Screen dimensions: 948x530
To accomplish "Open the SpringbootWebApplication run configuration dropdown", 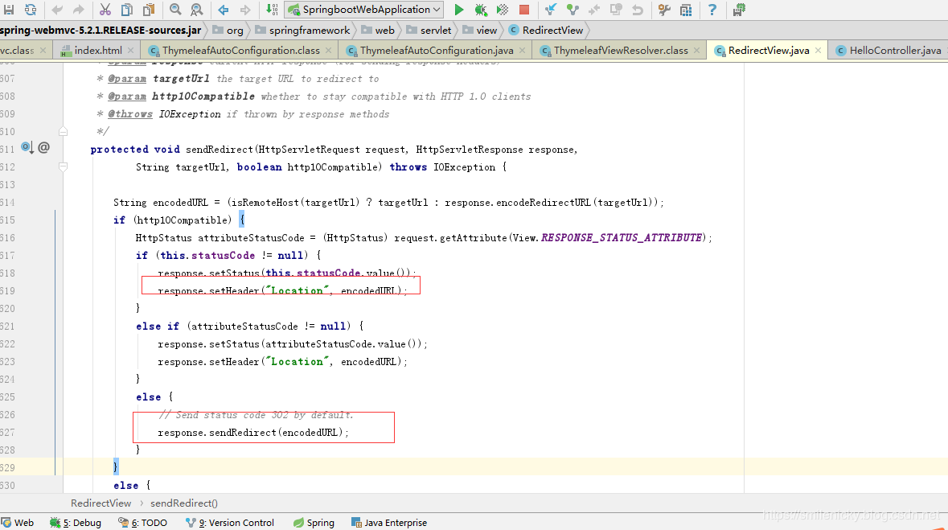I will 364,10.
